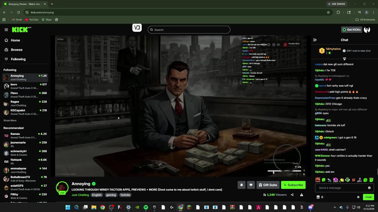Image resolution: width=378 pixels, height=212 pixels.
Task: Select Flexx channel in Following list
Action: coord(25,95)
